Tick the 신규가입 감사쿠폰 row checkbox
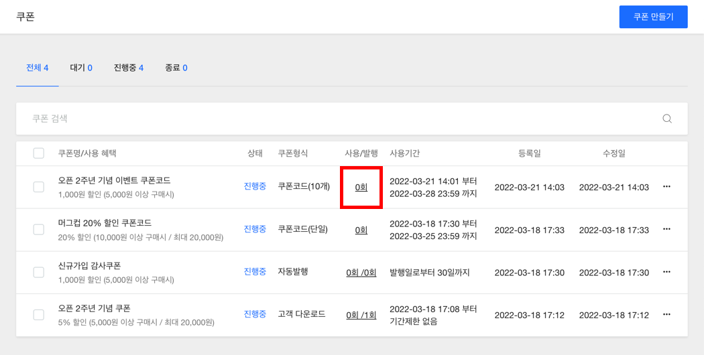The width and height of the screenshot is (704, 355). 39,273
